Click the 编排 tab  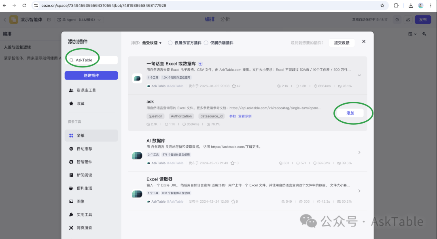(210, 19)
